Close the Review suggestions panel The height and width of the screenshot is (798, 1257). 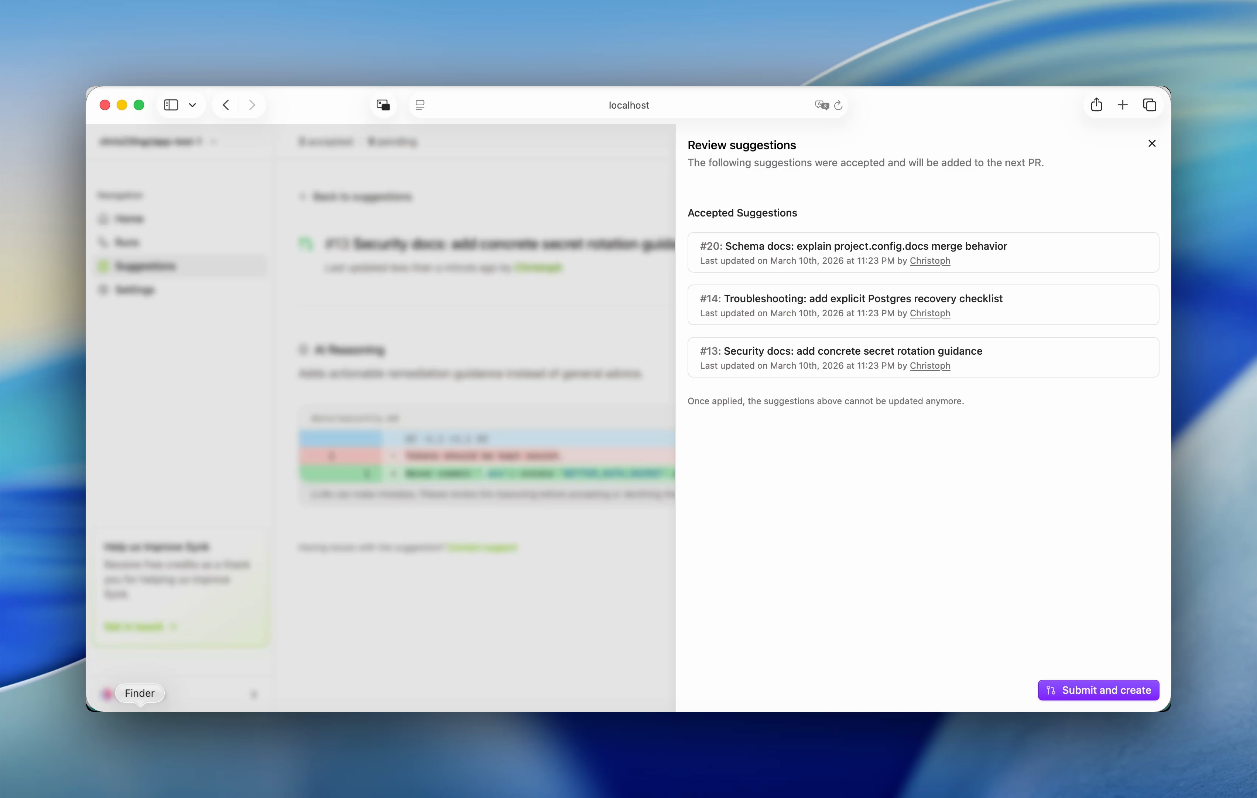[1151, 143]
